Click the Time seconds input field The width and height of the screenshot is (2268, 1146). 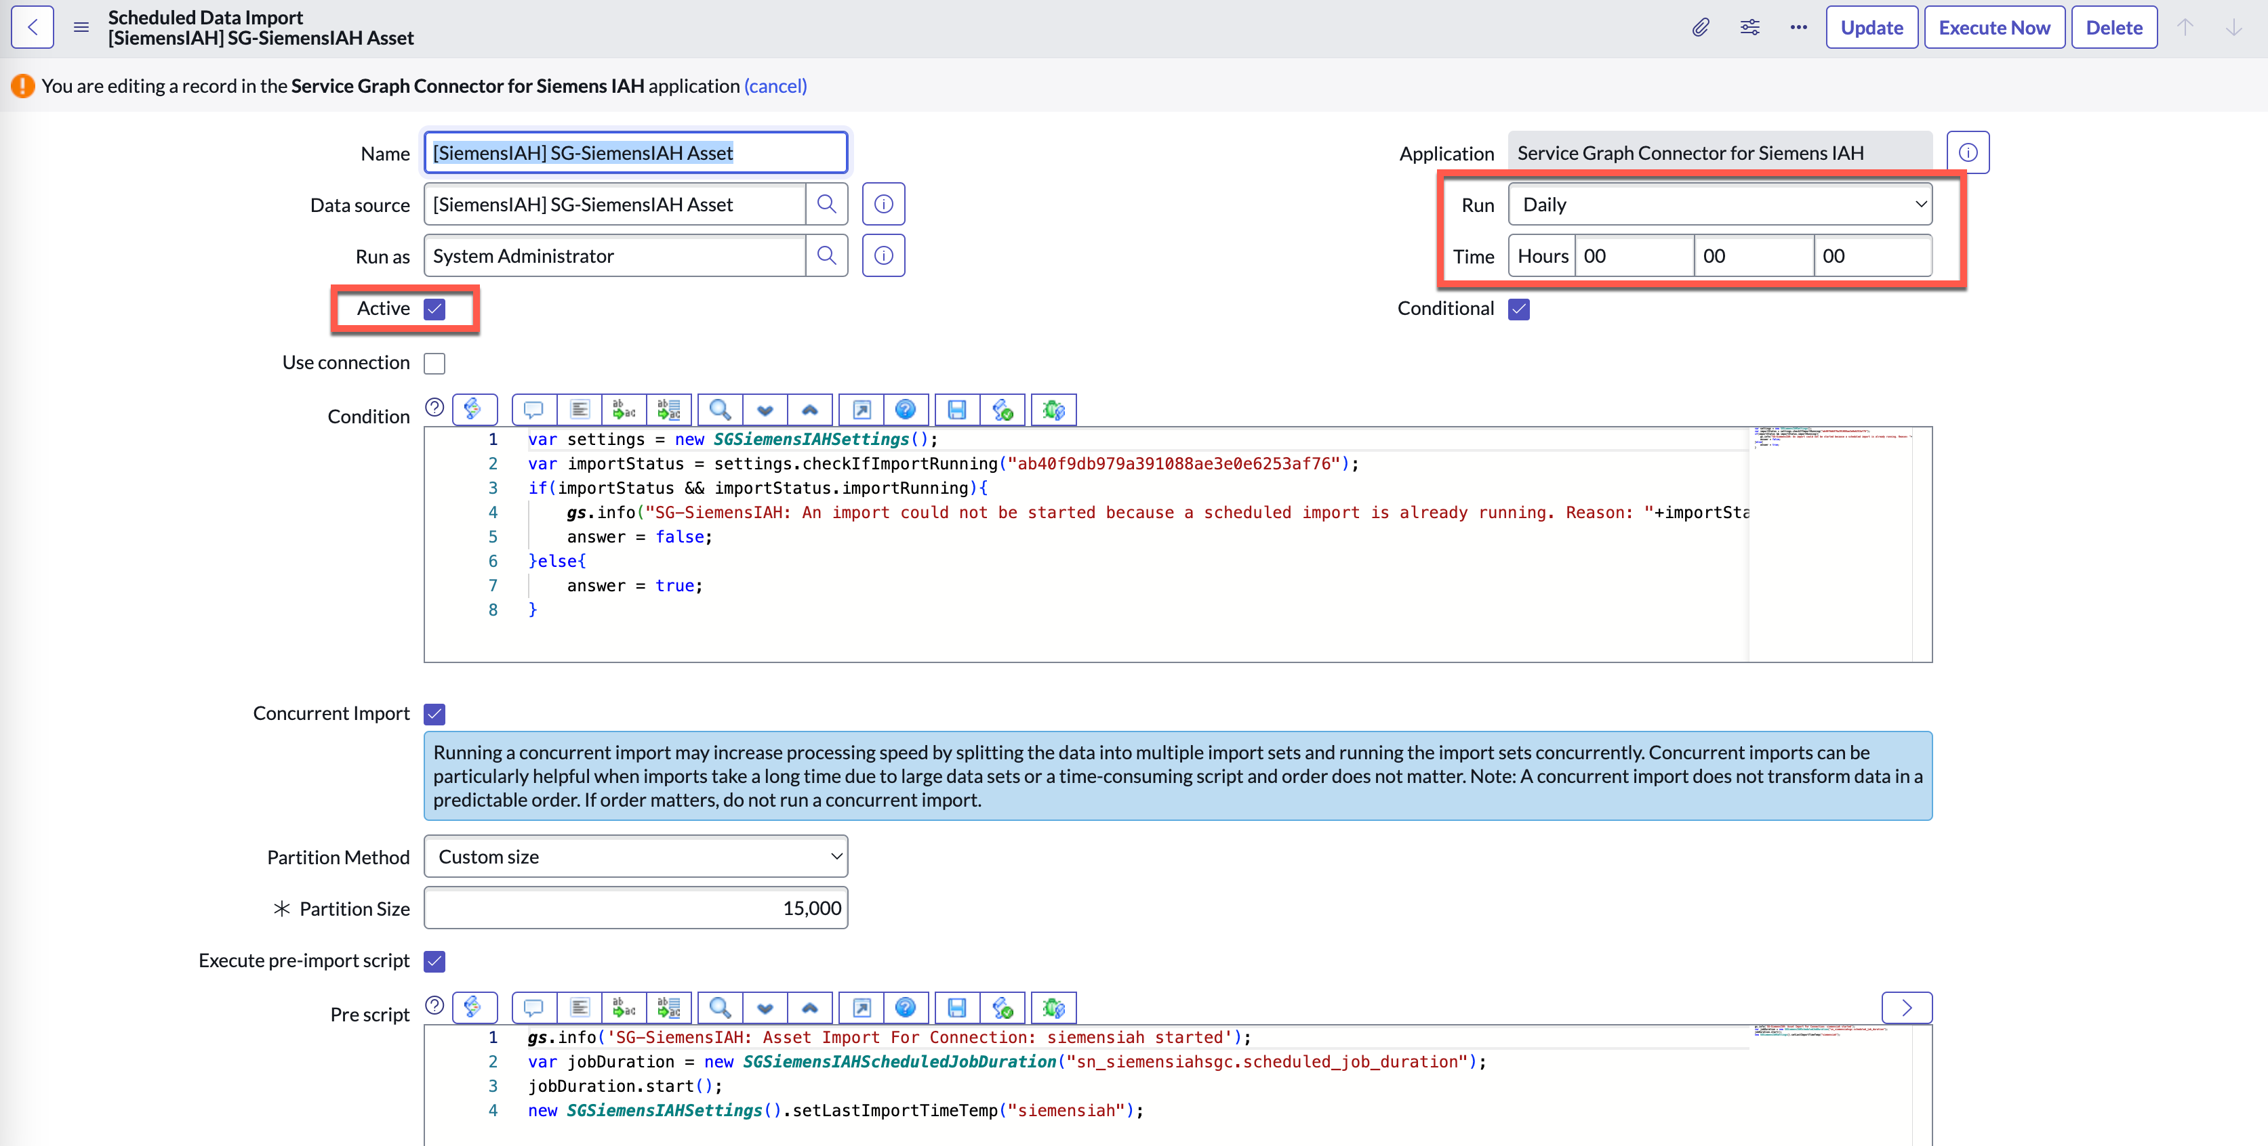point(1873,256)
